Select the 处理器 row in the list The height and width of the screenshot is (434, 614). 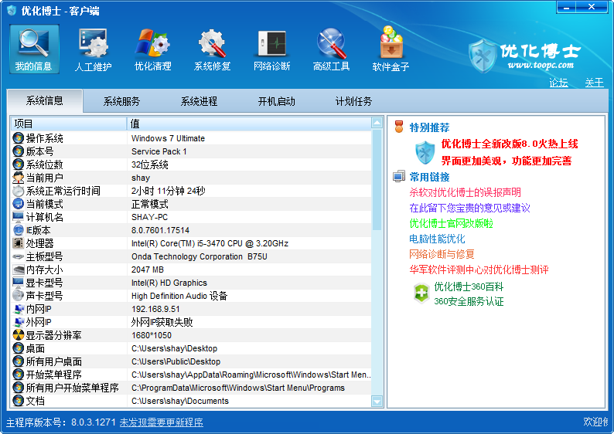[193, 243]
